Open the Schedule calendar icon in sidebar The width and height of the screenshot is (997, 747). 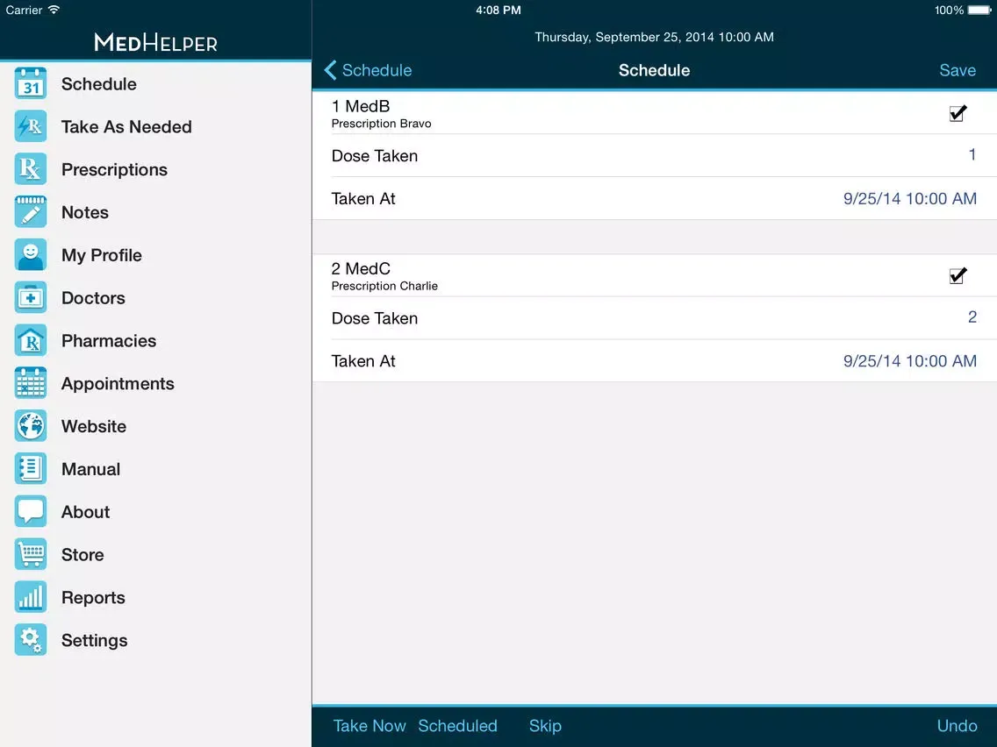coord(31,83)
